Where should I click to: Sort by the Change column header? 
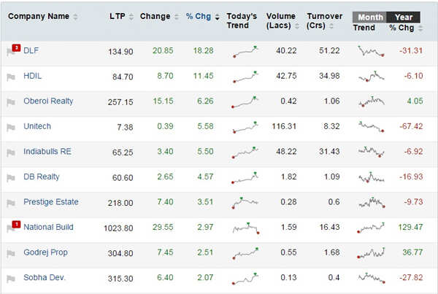[x=158, y=17]
